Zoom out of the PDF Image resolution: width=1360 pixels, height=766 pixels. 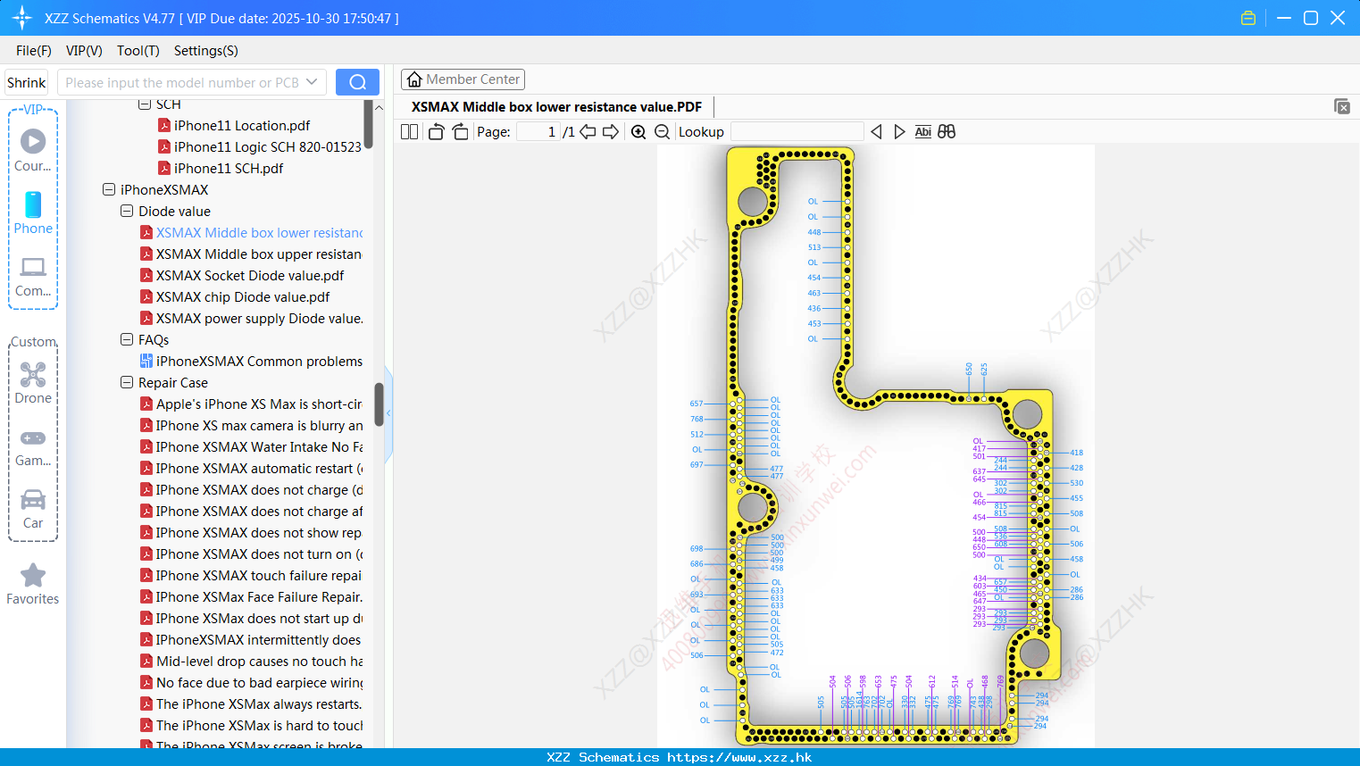(662, 131)
